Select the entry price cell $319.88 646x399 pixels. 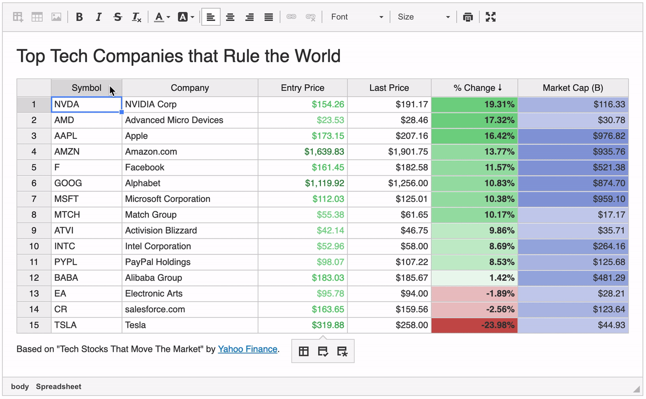[x=303, y=325]
